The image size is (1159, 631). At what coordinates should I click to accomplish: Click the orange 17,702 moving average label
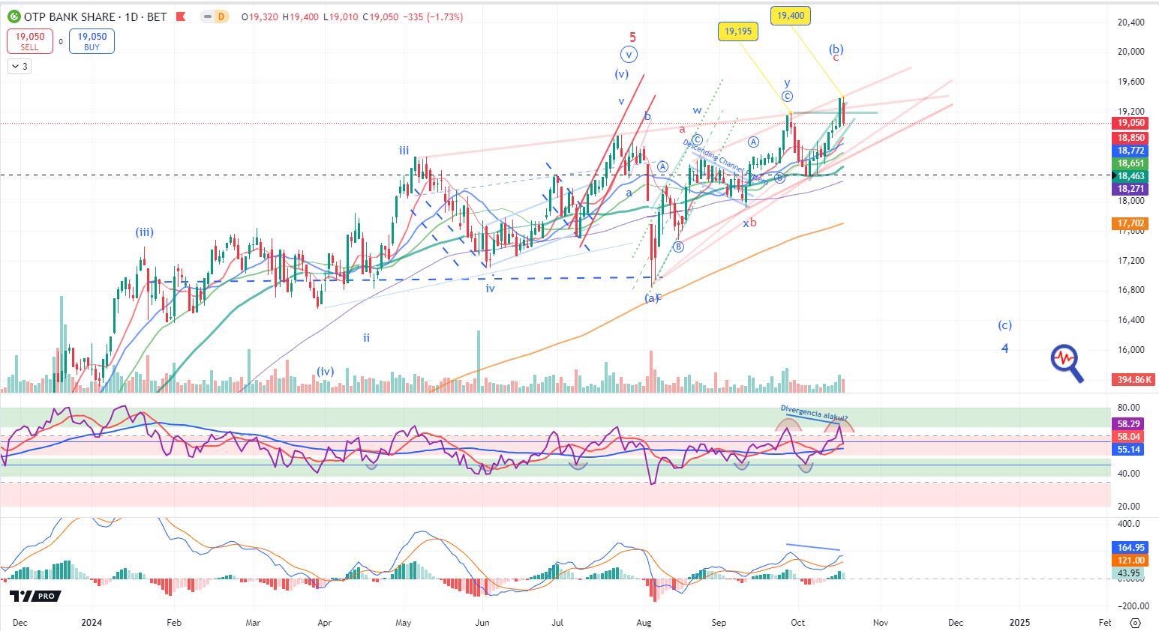[1131, 223]
